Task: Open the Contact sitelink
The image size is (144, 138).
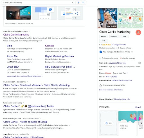Action: pyautogui.click(x=49, y=46)
